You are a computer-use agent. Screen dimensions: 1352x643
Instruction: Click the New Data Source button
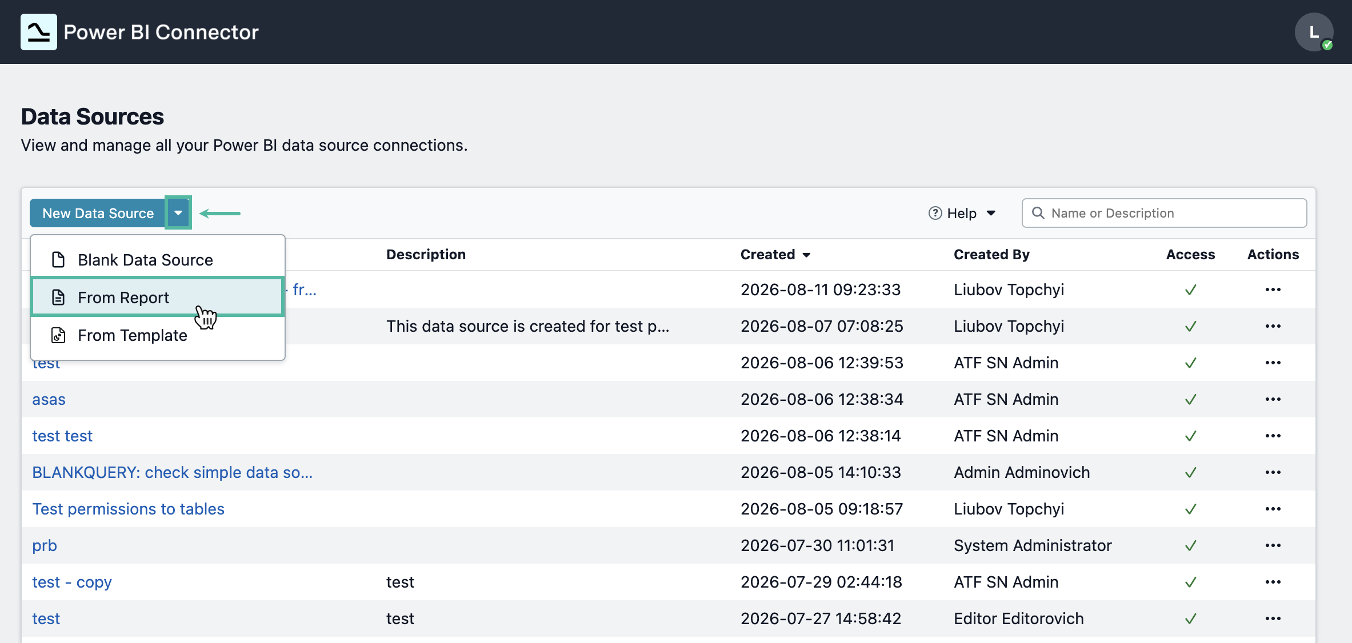[98, 213]
